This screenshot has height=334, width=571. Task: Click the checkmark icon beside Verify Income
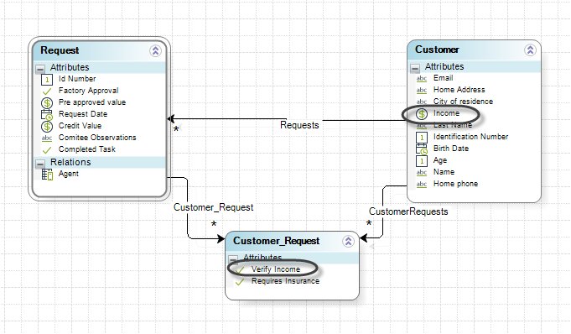click(240, 270)
